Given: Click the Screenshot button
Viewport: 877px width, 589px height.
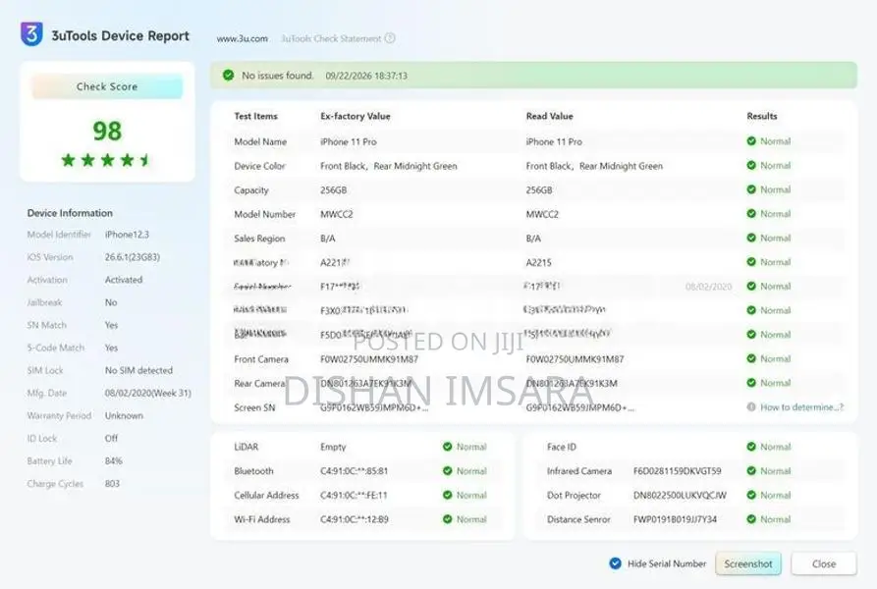Looking at the screenshot, I should (x=747, y=563).
